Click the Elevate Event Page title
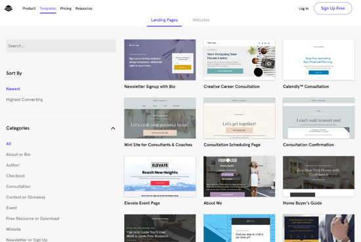 [x=142, y=203]
